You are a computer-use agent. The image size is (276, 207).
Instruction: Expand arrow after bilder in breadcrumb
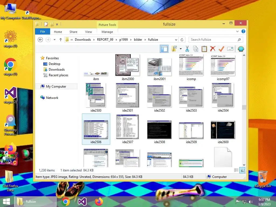[x=145, y=40]
